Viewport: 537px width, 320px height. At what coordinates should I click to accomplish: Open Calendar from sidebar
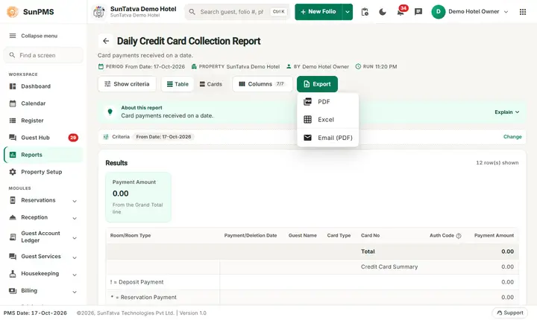pos(43,103)
